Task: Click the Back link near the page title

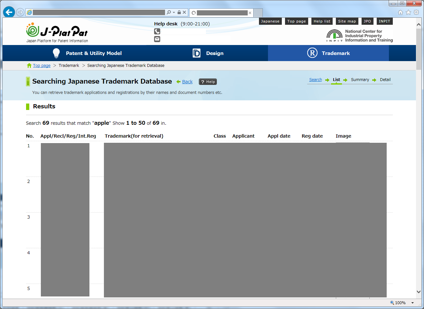Action: pyautogui.click(x=187, y=82)
